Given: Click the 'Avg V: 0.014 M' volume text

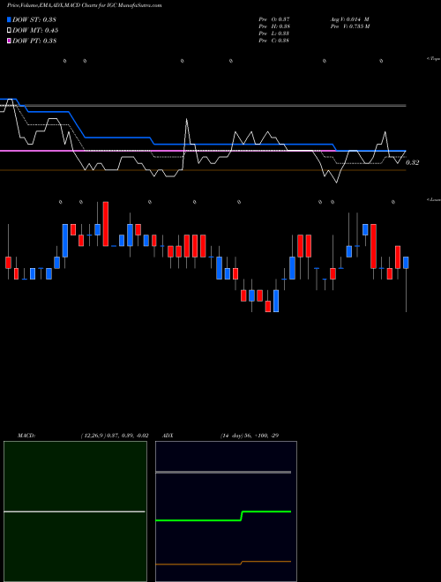Looking at the screenshot, I should (349, 19).
